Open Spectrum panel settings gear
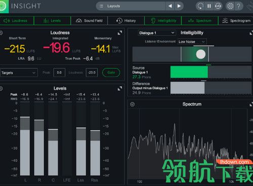 coord(133,104)
